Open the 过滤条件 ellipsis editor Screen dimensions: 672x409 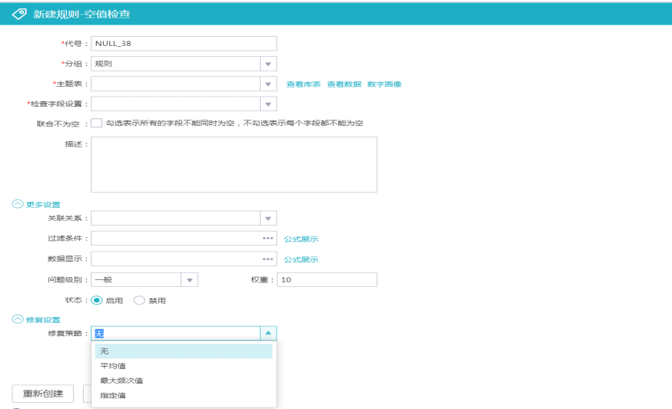point(268,239)
